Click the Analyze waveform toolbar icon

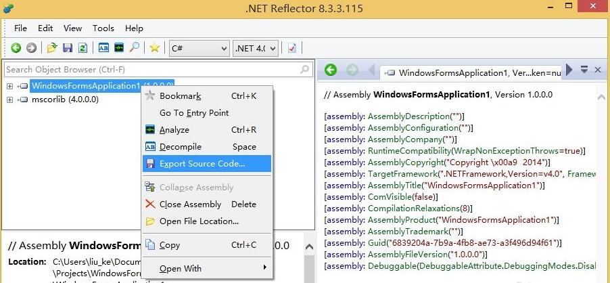tap(119, 48)
